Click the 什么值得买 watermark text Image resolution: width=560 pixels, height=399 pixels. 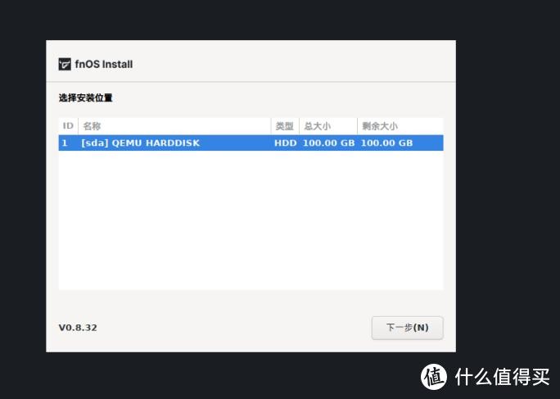[502, 377]
